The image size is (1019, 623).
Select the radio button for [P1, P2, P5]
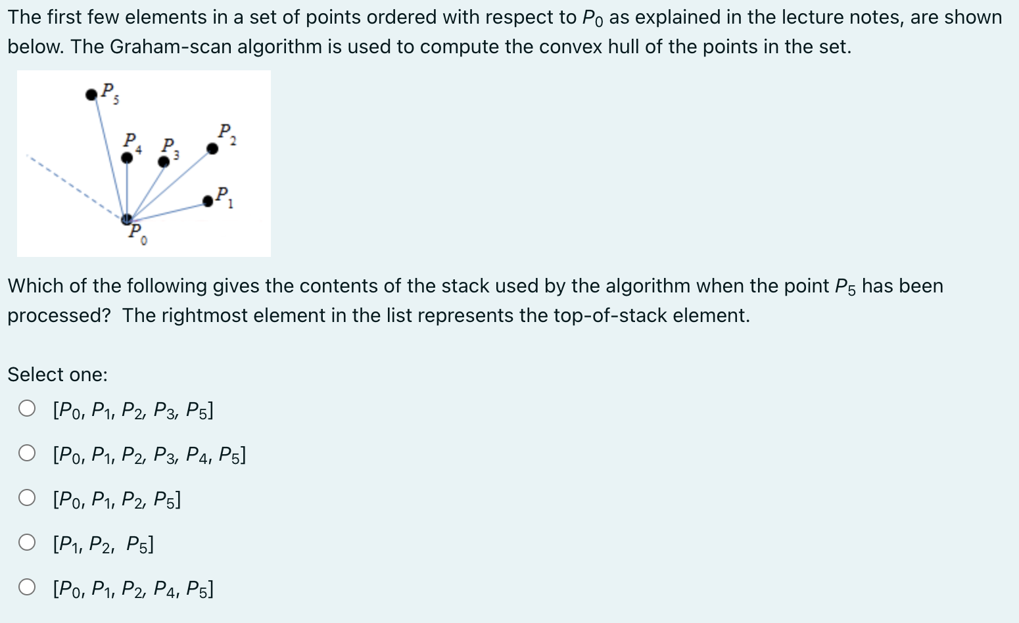point(27,542)
